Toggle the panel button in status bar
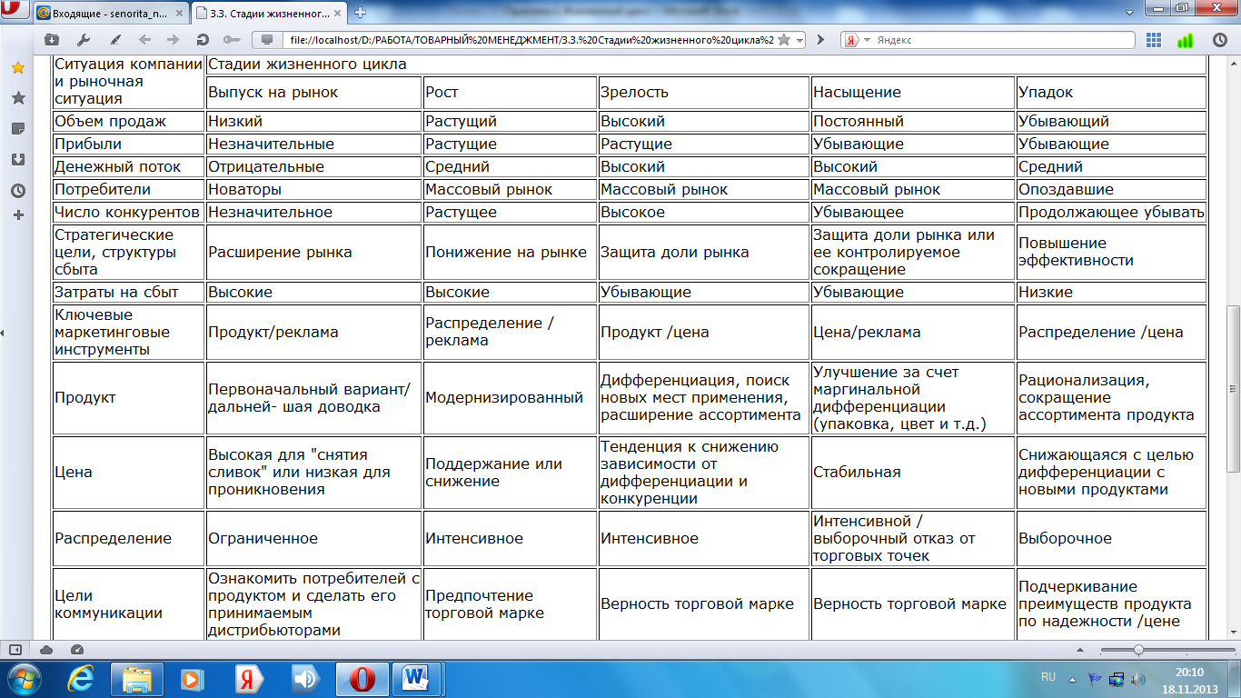The image size is (1241, 698). (15, 650)
